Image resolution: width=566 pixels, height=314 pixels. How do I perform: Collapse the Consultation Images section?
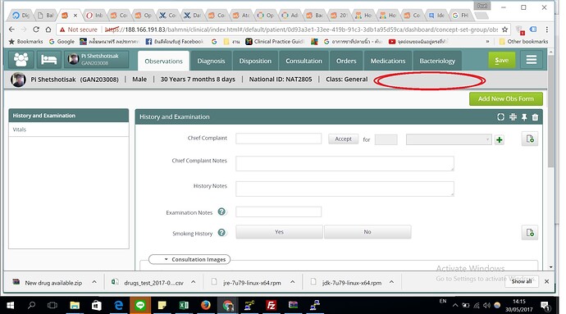(x=189, y=259)
